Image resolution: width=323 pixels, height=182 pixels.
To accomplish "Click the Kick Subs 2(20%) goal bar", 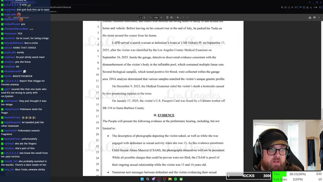I will point(297,179).
